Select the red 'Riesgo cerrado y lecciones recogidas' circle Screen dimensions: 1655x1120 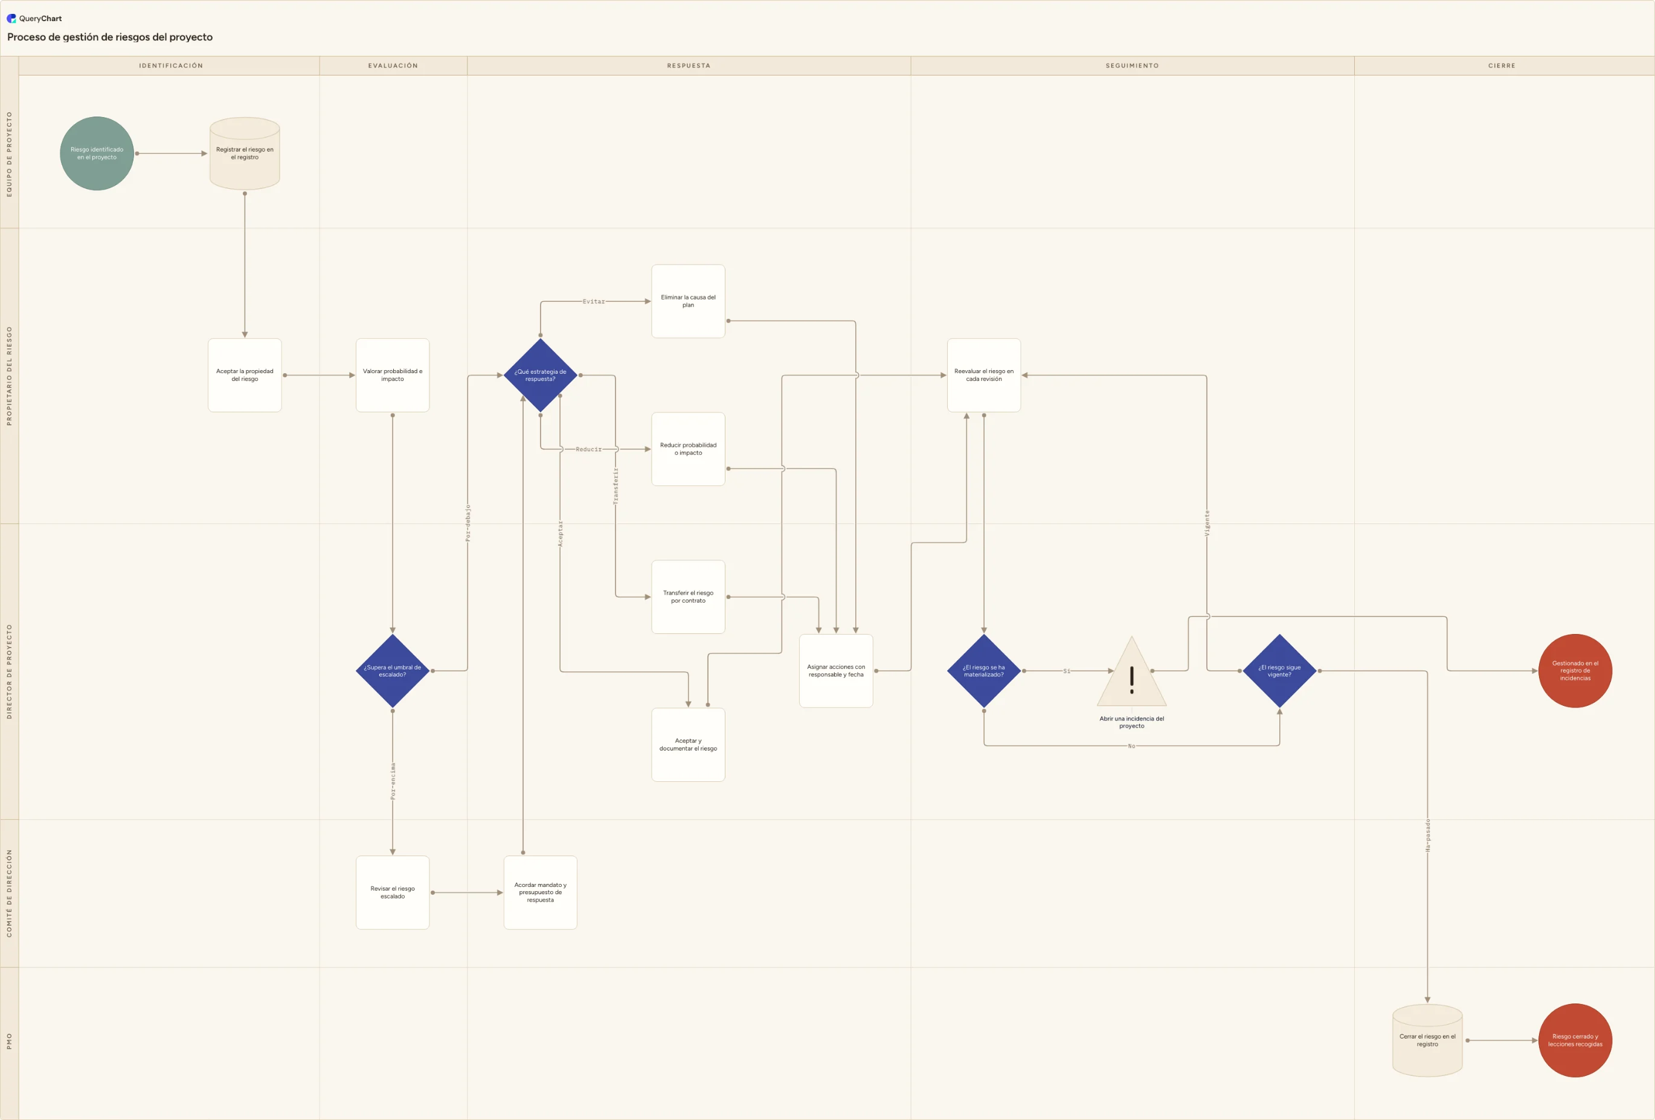1575,1040
